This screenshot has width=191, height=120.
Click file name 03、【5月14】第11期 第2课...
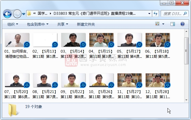point(73,54)
